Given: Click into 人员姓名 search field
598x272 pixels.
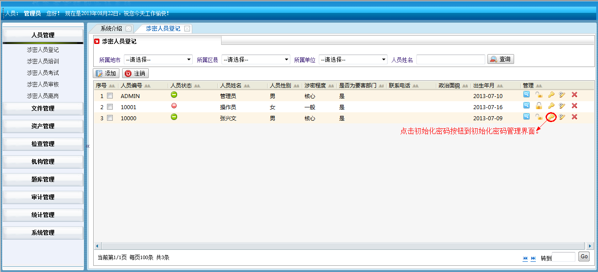Looking at the screenshot, I should point(451,59).
